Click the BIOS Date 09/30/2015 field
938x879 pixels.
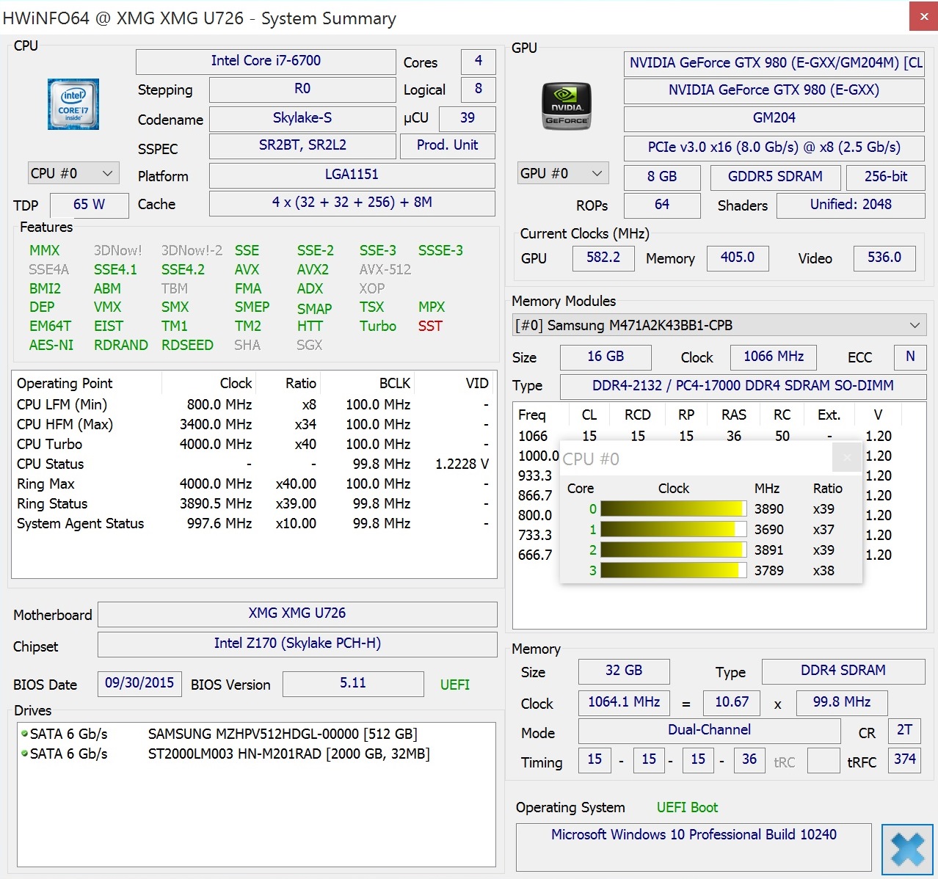[139, 683]
